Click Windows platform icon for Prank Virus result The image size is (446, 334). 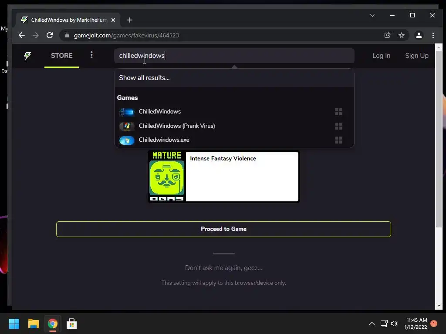(x=338, y=126)
